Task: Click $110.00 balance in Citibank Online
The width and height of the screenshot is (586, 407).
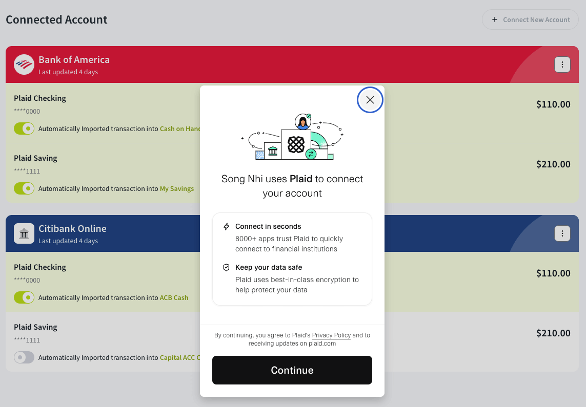Action: (x=553, y=273)
